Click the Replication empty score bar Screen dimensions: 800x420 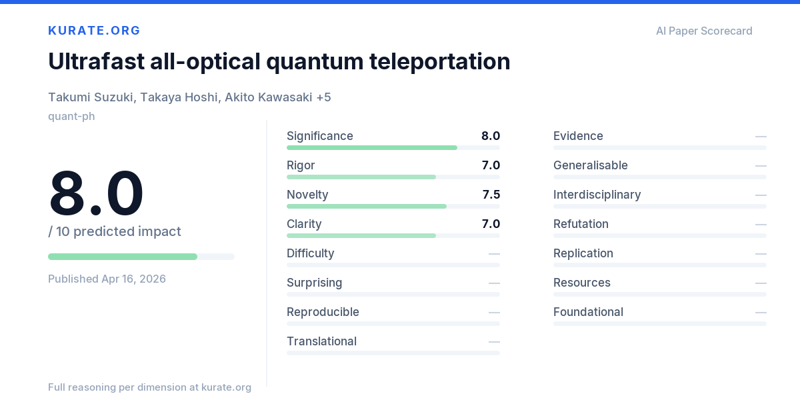(660, 265)
